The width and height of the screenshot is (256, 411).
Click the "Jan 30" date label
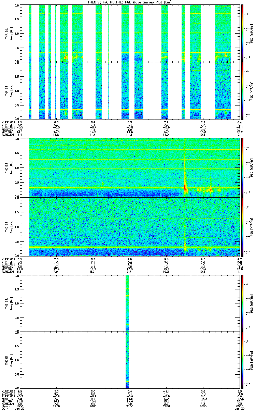(x=239, y=409)
